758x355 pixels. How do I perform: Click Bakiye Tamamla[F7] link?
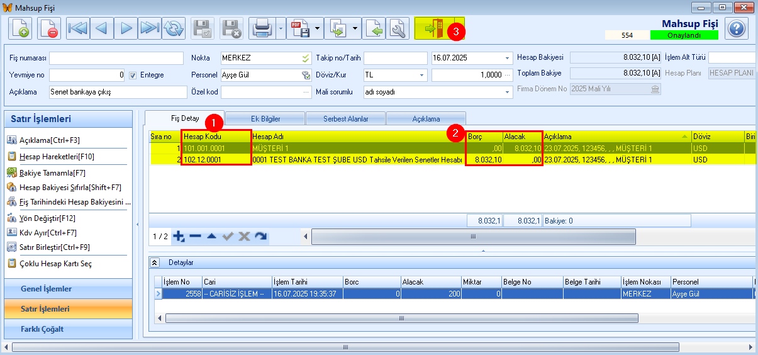(52, 172)
